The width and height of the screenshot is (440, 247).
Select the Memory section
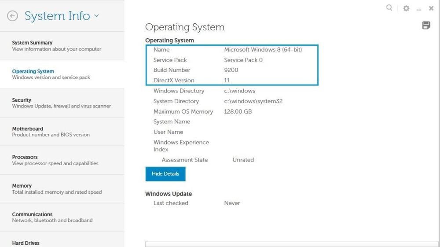57,189
